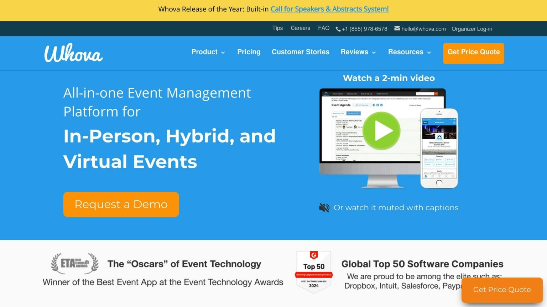Click Or watch it muted with captions
Screen dimensions: 547x307
coord(396,208)
